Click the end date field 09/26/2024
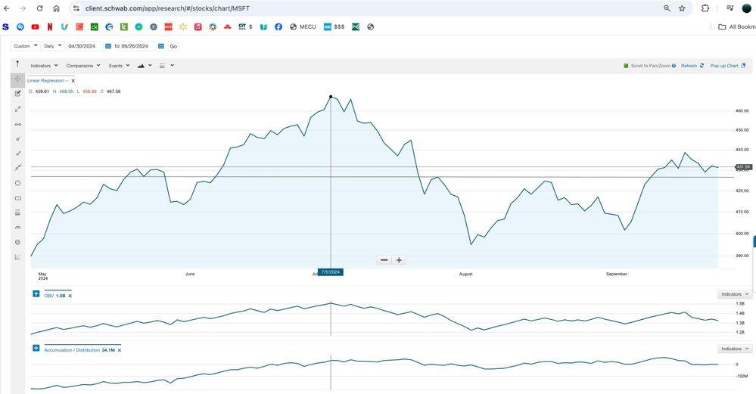Screen dimensions: 756x394 click(138, 46)
